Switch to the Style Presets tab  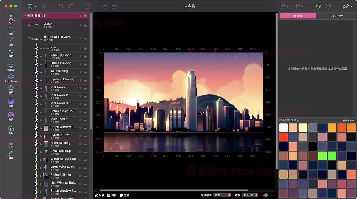click(337, 16)
